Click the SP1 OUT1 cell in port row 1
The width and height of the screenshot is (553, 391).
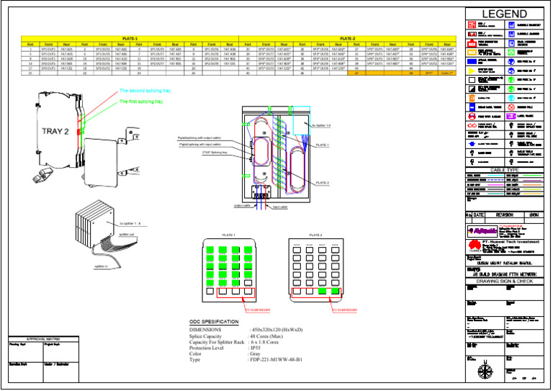tap(48, 50)
